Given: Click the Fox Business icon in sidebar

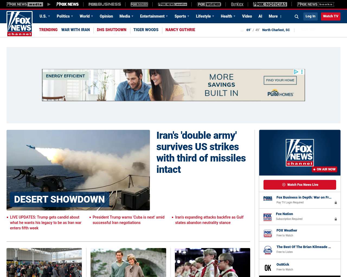Looking at the screenshot, I should tap(268, 199).
